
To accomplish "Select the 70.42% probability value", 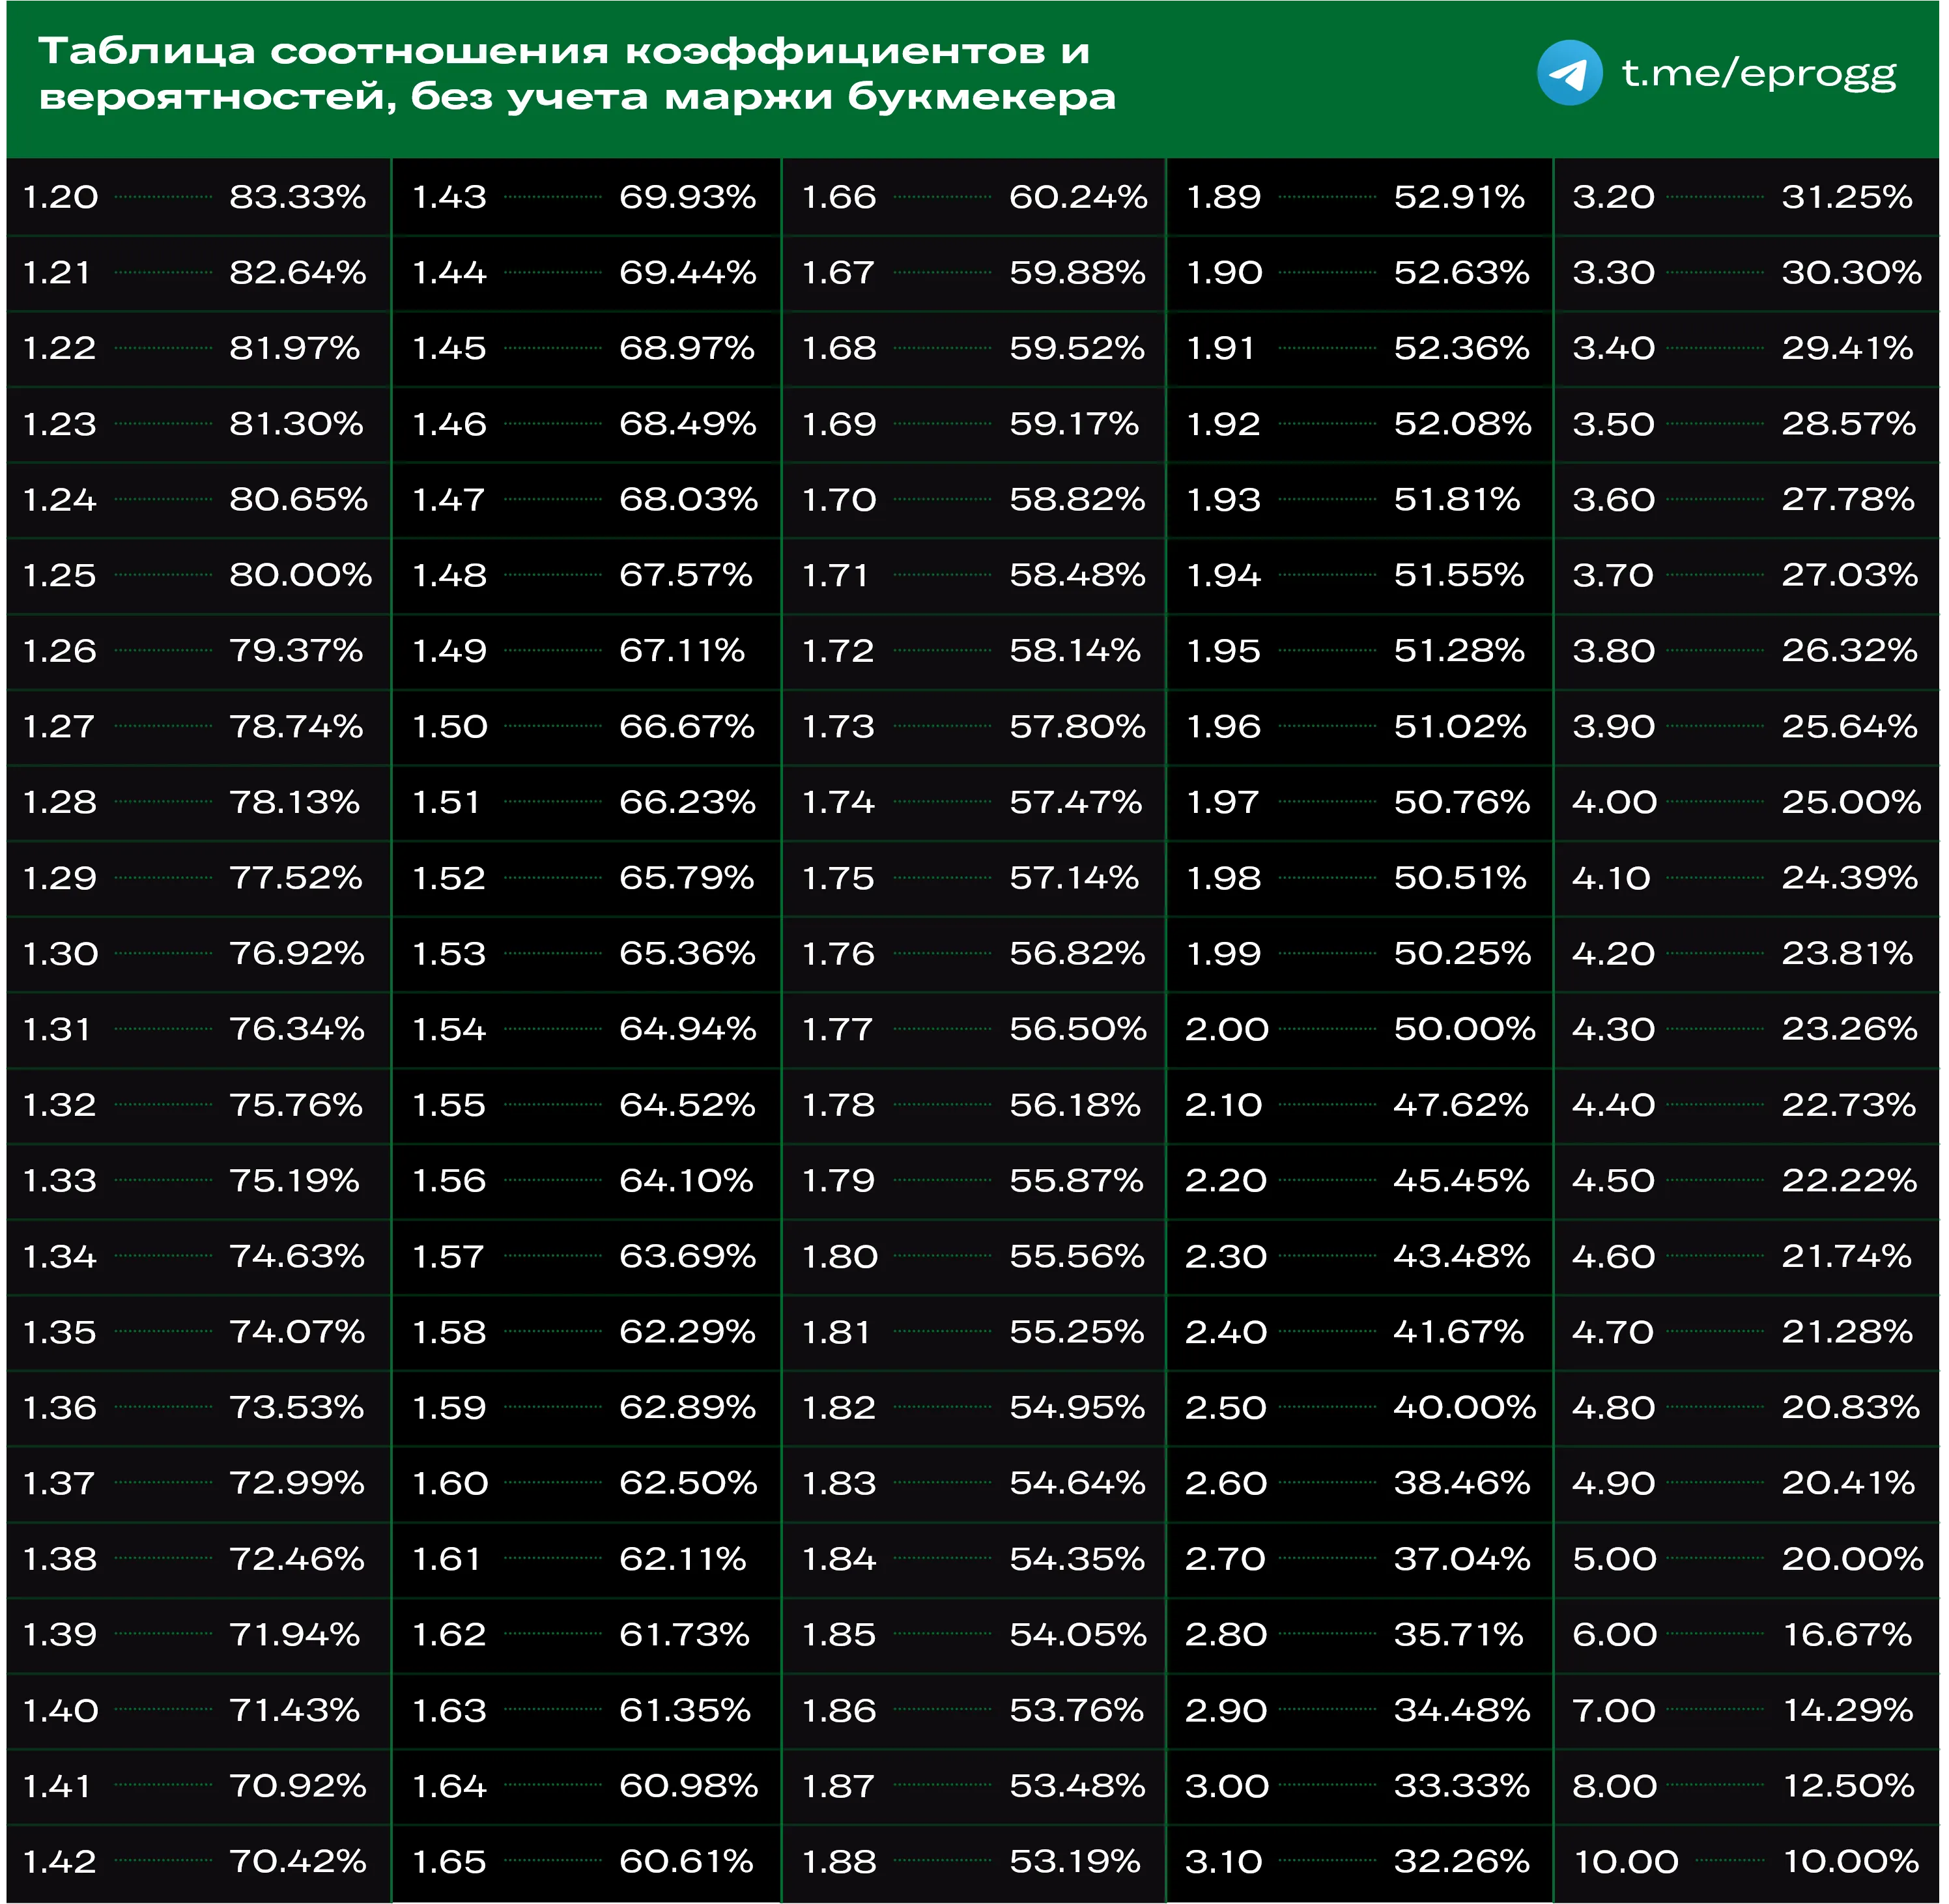I will [x=299, y=1862].
